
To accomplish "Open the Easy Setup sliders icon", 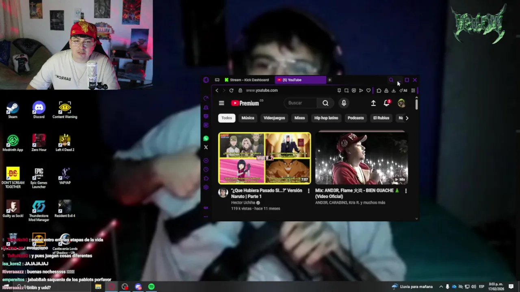I will (x=413, y=90).
